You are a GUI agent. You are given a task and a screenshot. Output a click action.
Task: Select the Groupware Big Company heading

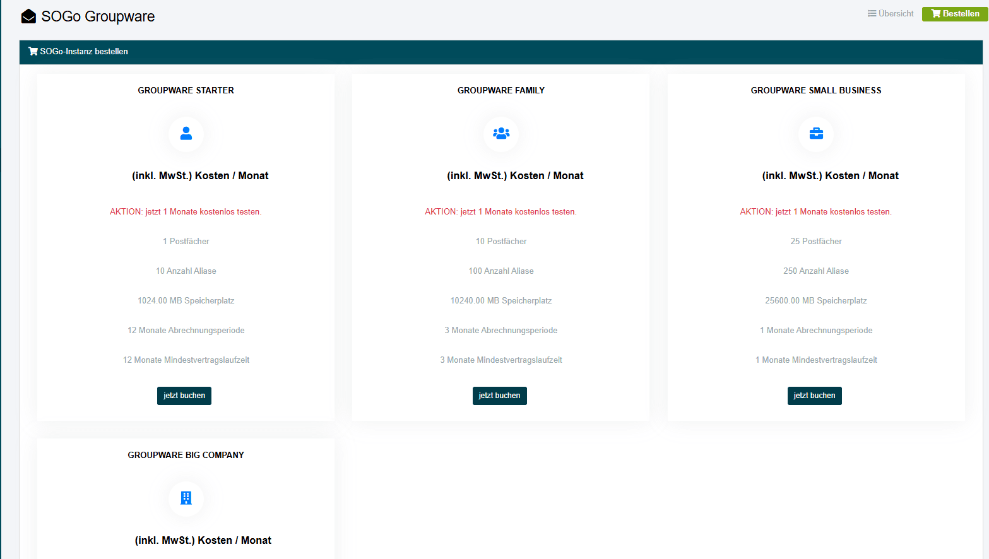click(x=186, y=455)
